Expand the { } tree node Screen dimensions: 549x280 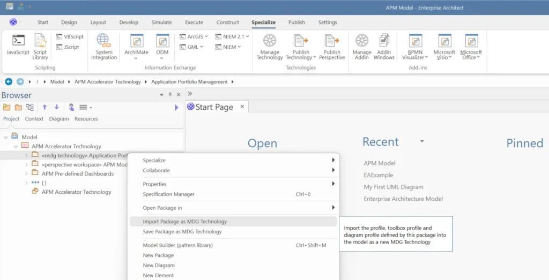[26, 183]
